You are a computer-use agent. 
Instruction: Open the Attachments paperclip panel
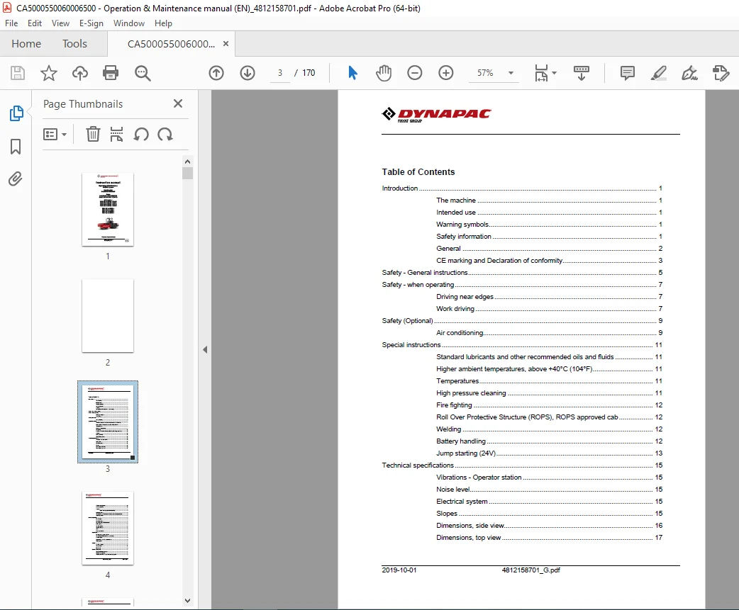tap(16, 179)
